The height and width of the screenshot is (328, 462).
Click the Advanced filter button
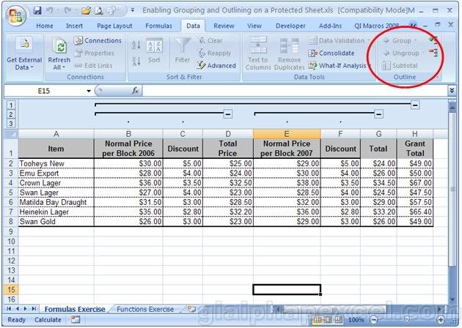click(x=216, y=65)
